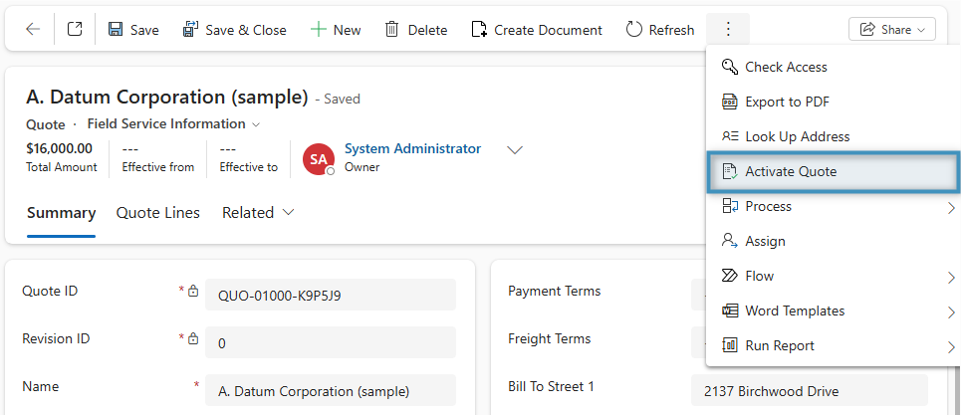Click Create Document command
The image size is (961, 415).
click(537, 30)
